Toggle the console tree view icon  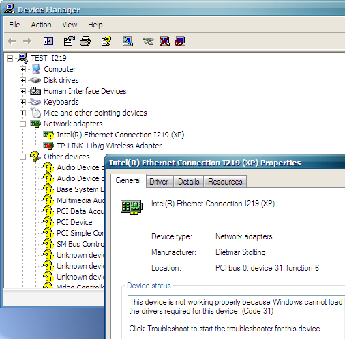(48, 42)
